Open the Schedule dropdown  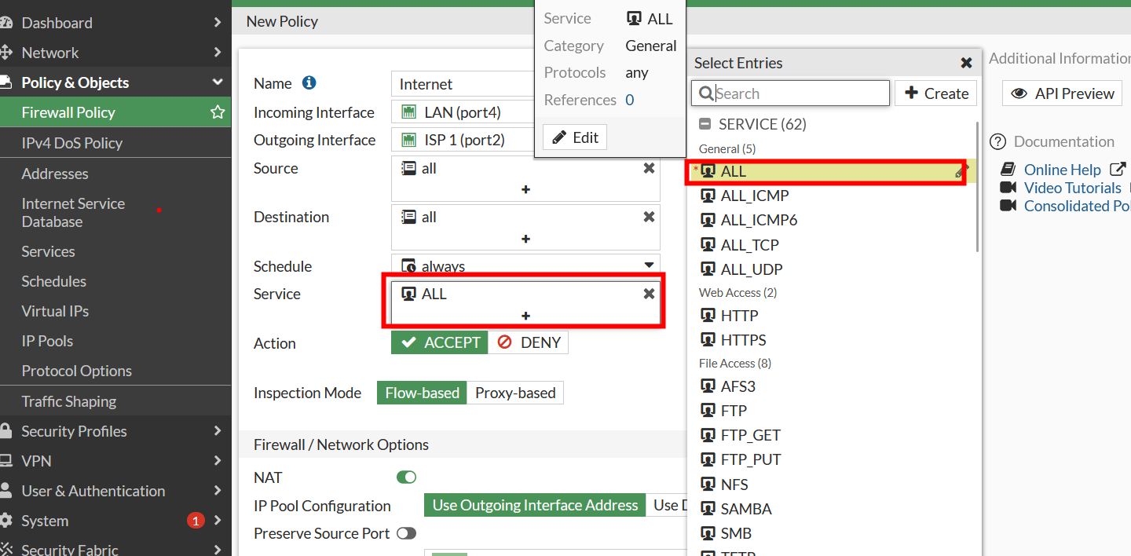[649, 265]
